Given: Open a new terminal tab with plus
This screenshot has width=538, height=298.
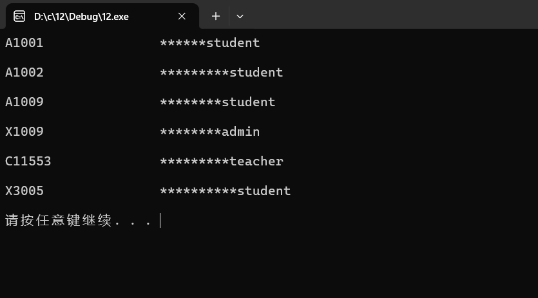Looking at the screenshot, I should pos(215,16).
